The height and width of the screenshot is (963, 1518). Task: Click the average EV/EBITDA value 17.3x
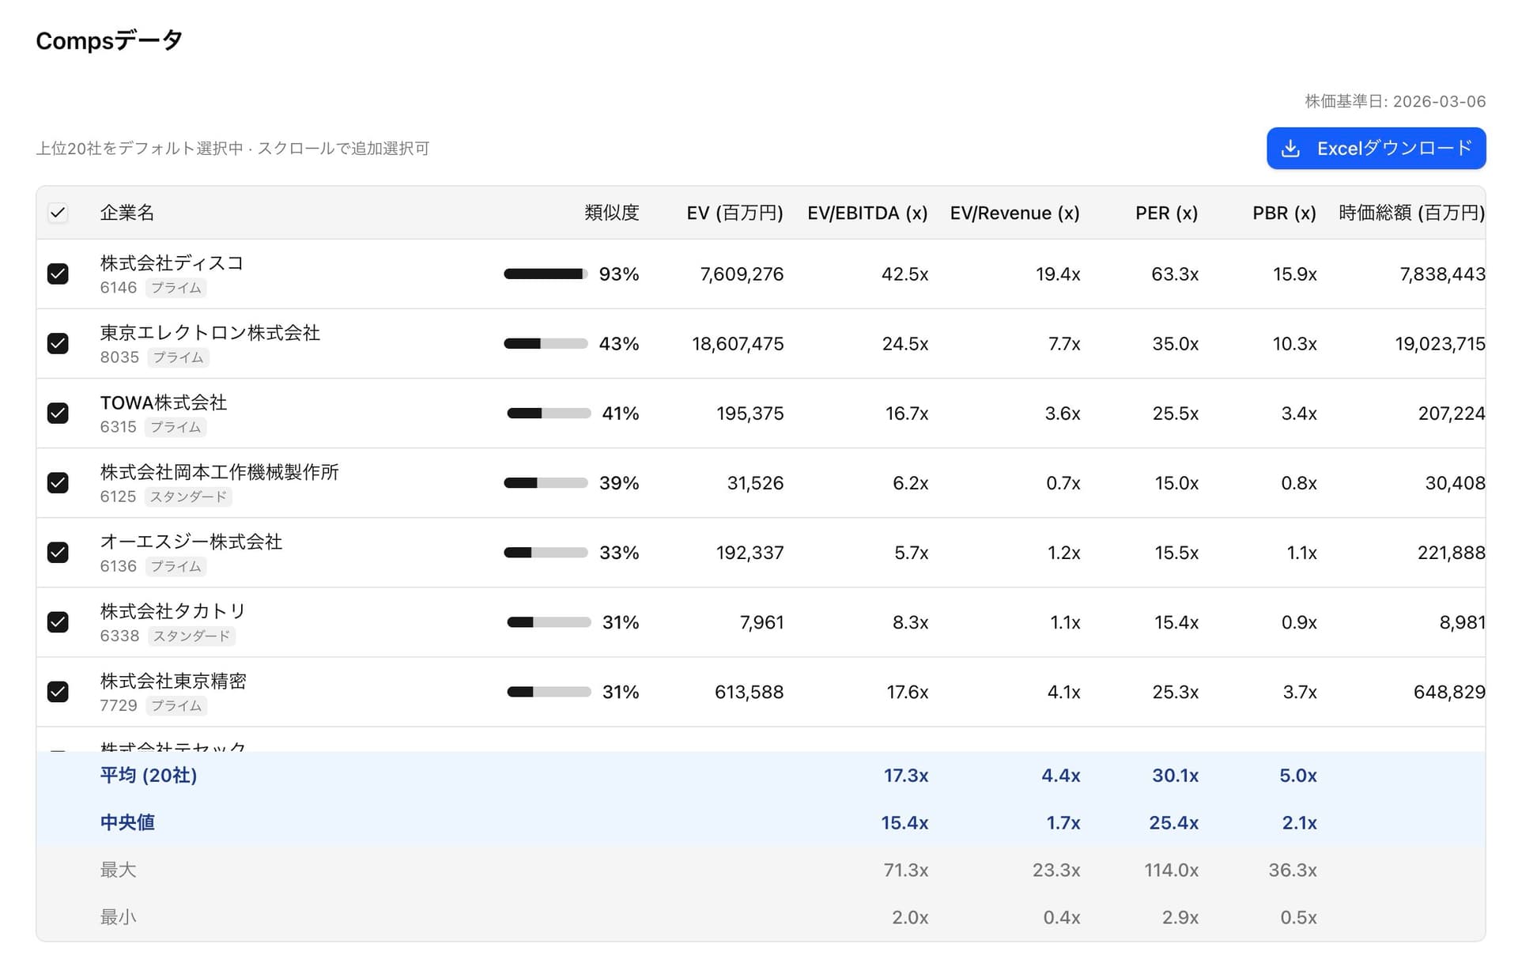(x=905, y=776)
